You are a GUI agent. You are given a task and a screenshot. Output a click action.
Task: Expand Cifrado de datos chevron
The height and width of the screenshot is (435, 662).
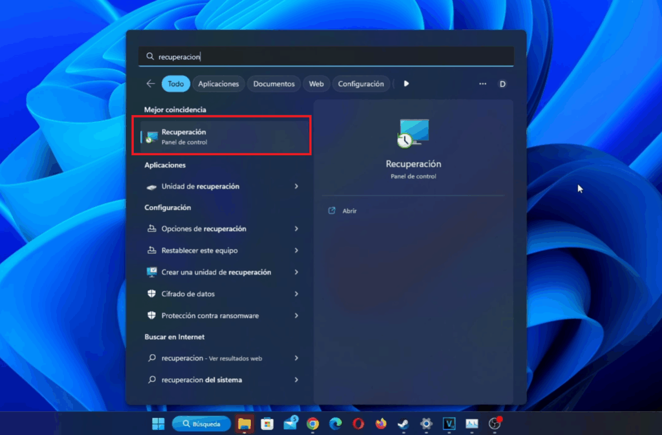pos(296,293)
